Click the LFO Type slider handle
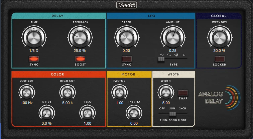 (161, 59)
